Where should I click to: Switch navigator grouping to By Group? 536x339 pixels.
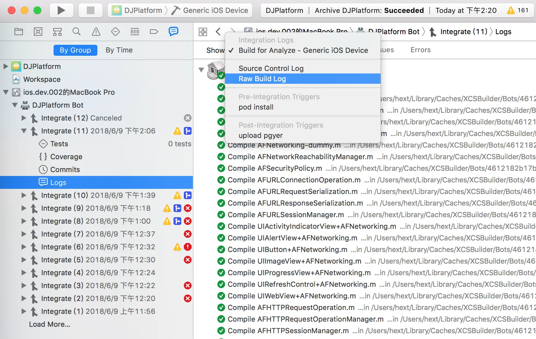[x=75, y=50]
